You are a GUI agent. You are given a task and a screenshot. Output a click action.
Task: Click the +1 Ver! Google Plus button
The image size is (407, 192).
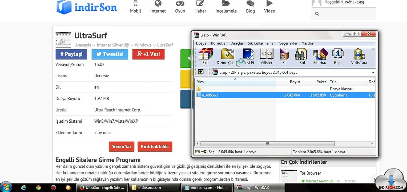[x=148, y=54]
